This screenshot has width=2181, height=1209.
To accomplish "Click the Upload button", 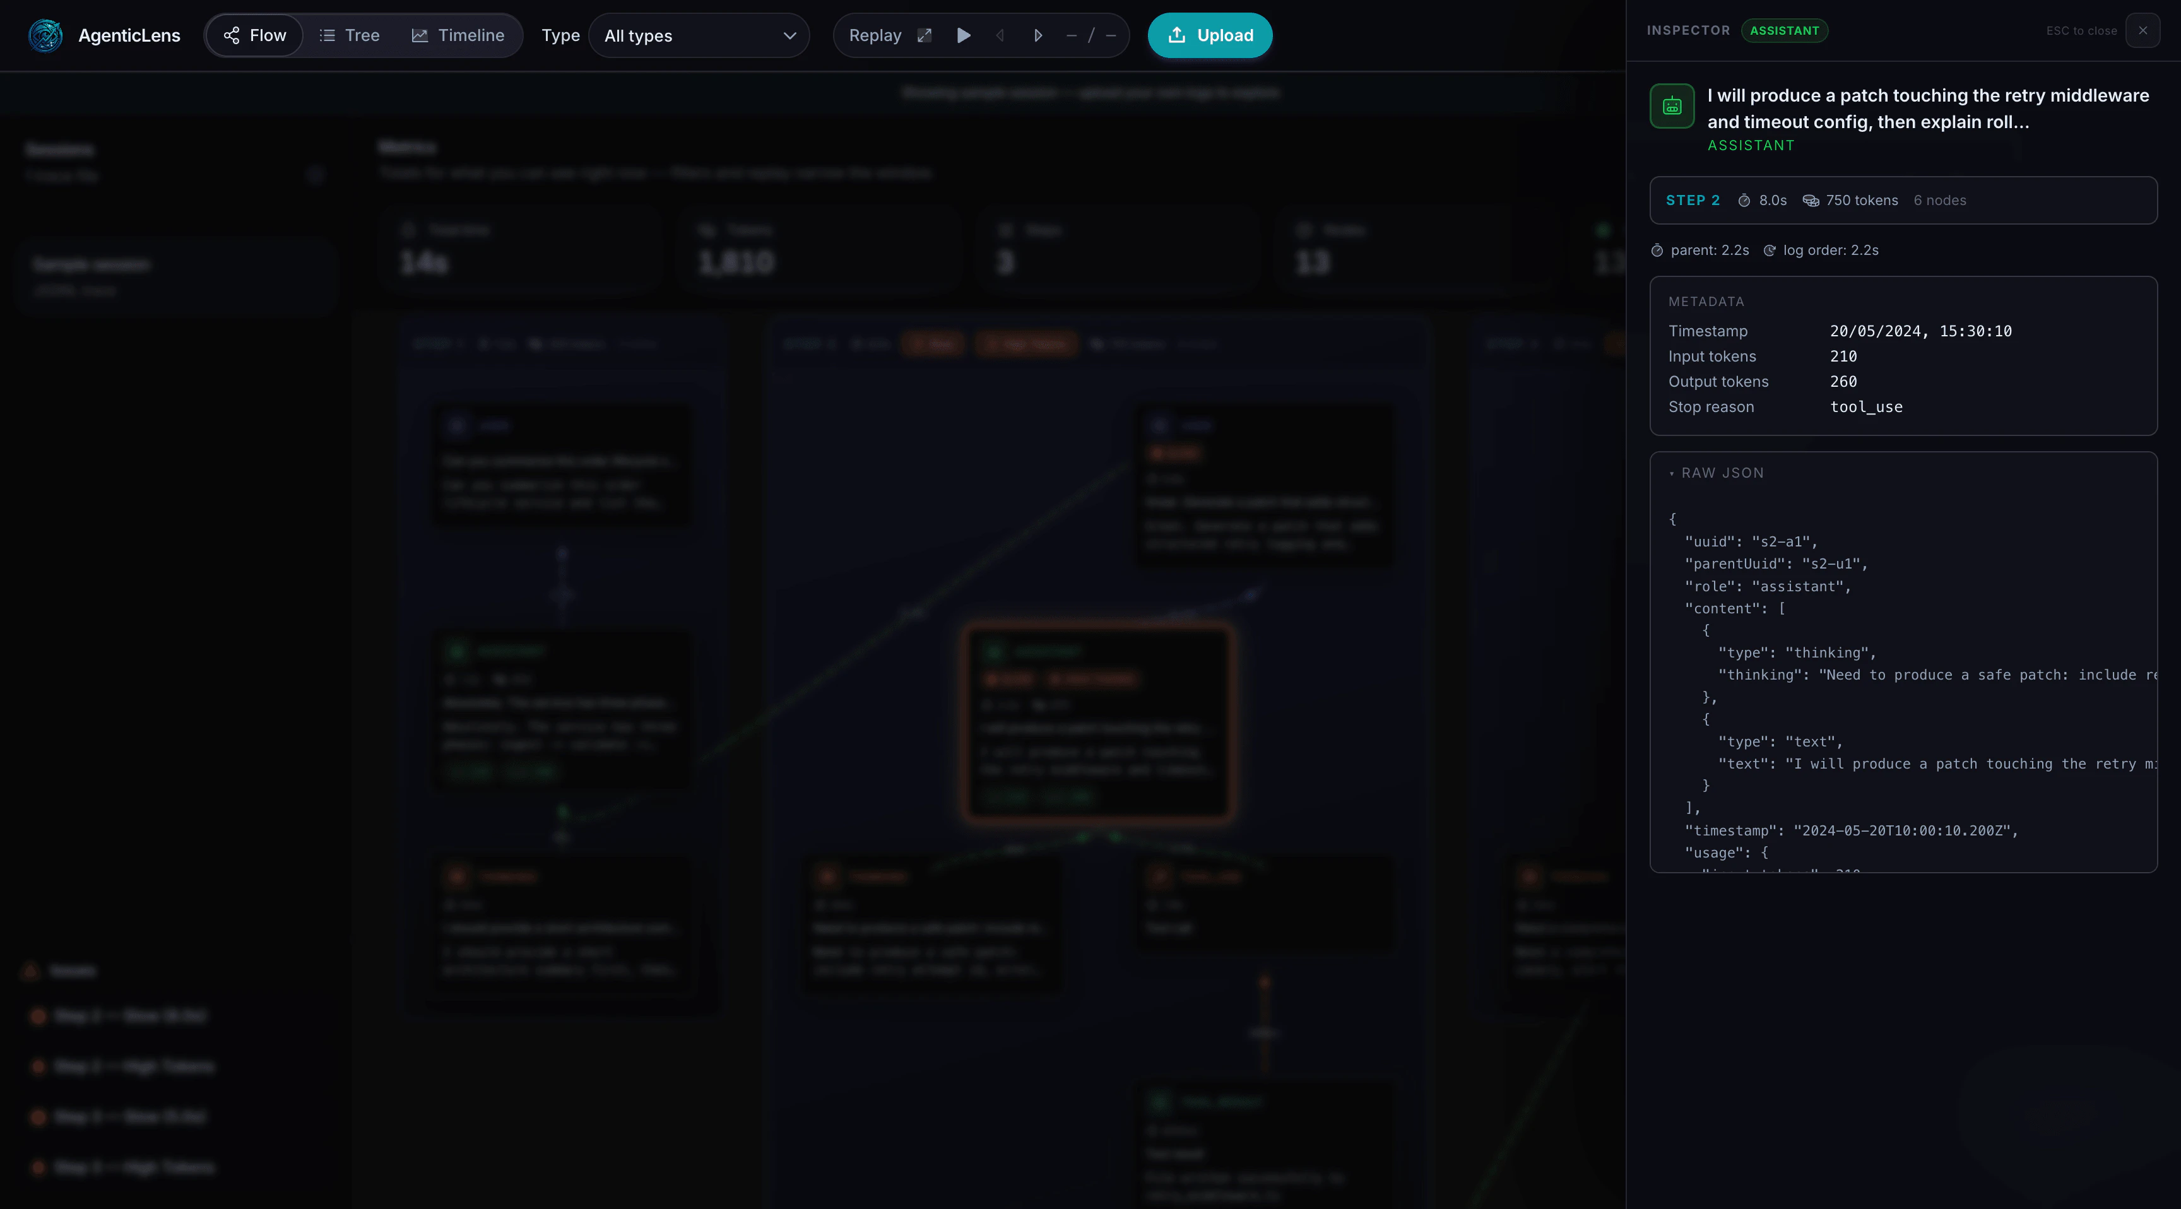I will click(1209, 35).
